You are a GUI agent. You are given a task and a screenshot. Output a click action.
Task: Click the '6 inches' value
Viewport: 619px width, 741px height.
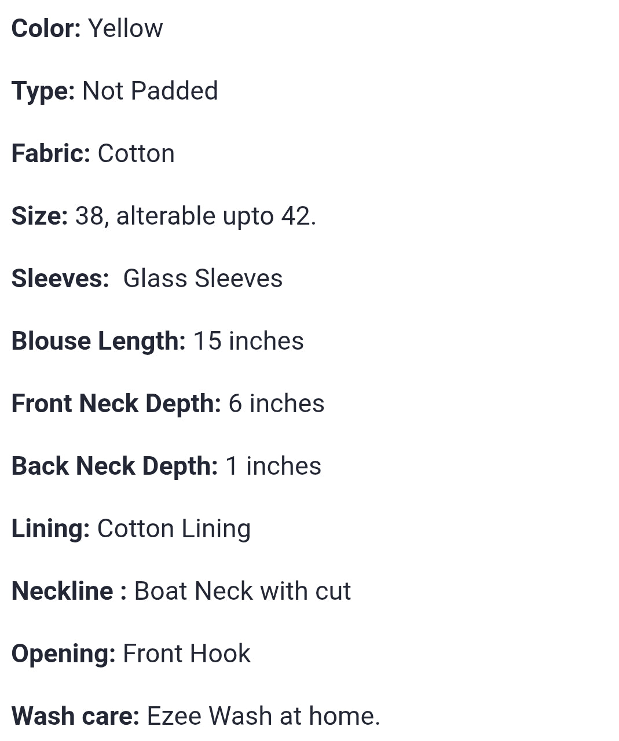pyautogui.click(x=276, y=403)
